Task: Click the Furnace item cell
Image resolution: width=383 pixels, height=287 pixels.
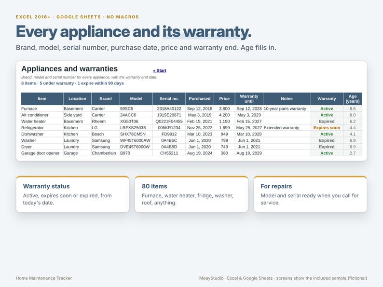Action: point(42,109)
